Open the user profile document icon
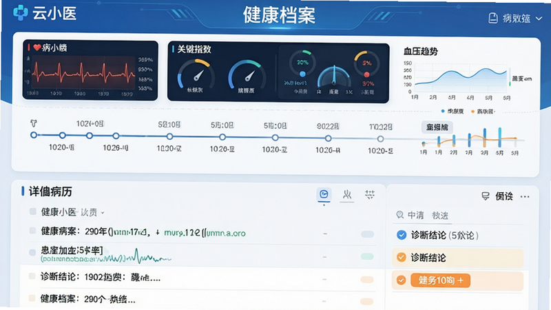 point(493,18)
